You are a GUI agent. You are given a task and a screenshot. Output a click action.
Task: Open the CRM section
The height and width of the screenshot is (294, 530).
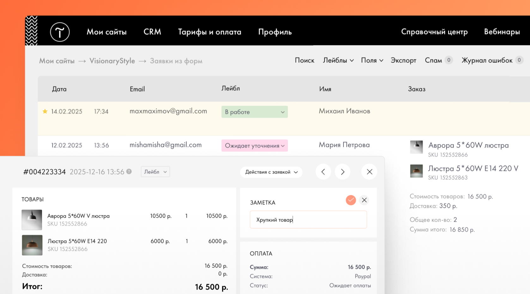coord(152,32)
